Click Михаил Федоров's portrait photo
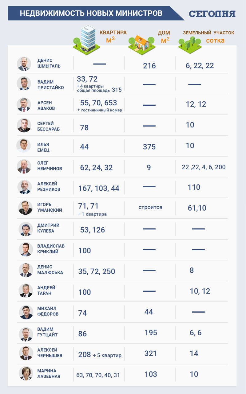This screenshot has height=394, width=246. pos(26,312)
